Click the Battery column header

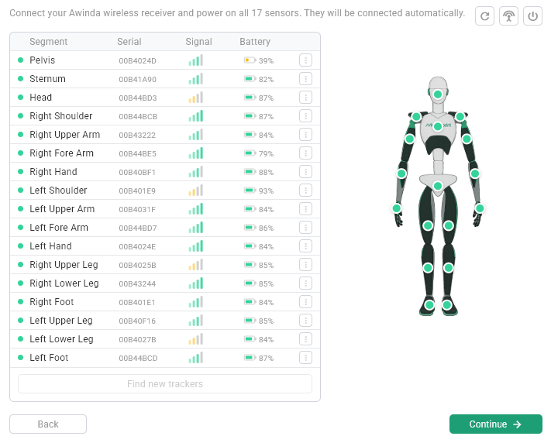pyautogui.click(x=255, y=42)
